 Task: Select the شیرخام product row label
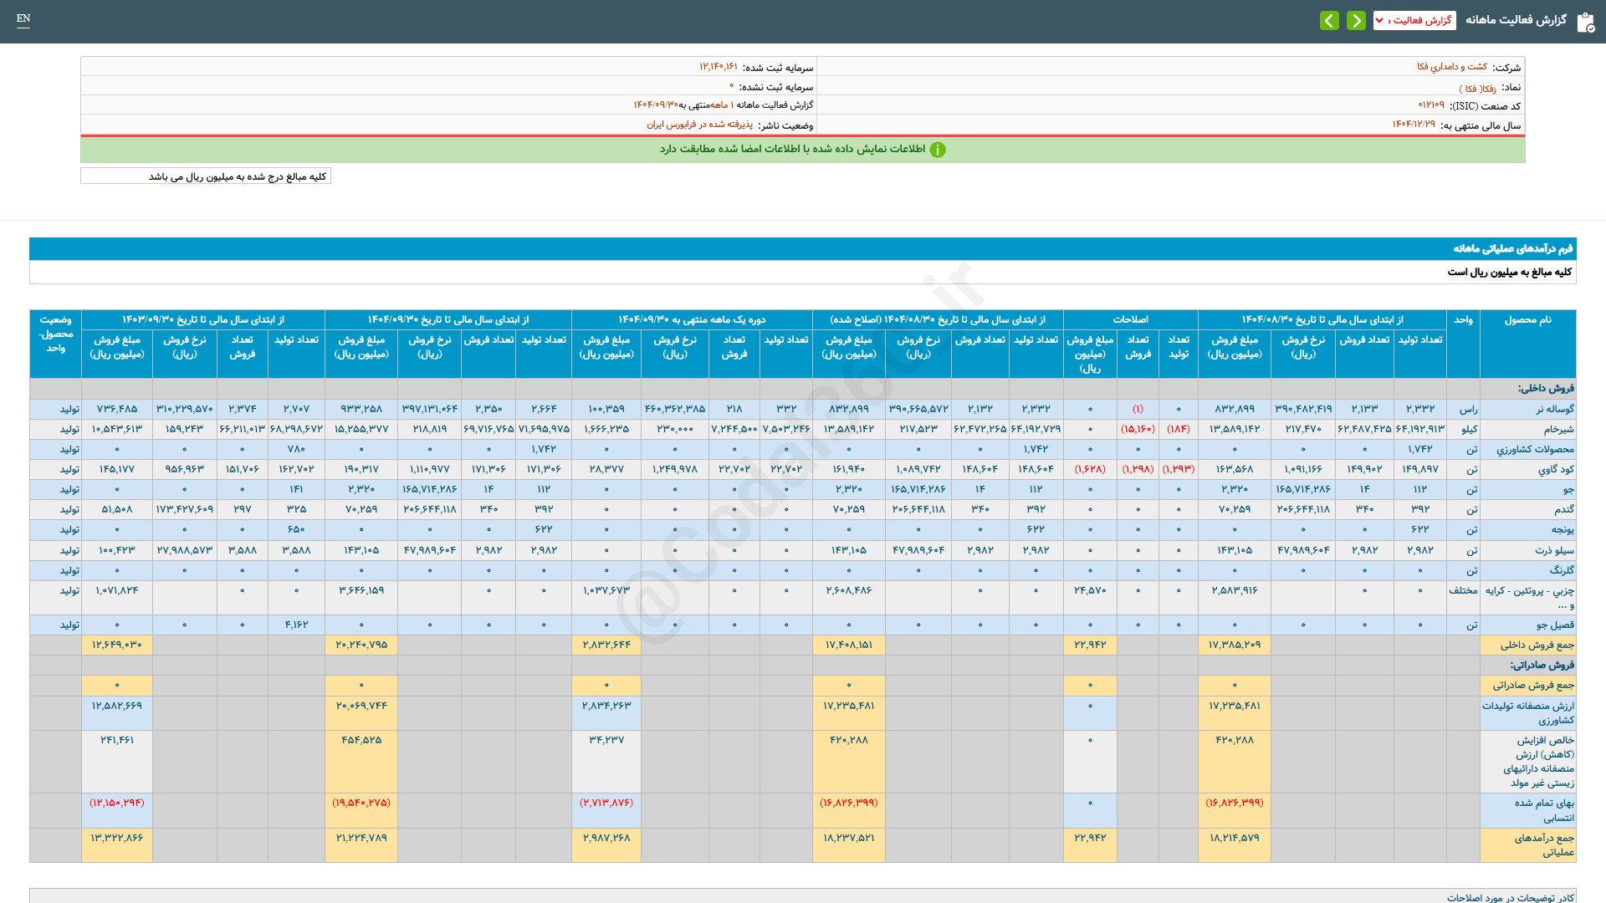click(x=1558, y=429)
